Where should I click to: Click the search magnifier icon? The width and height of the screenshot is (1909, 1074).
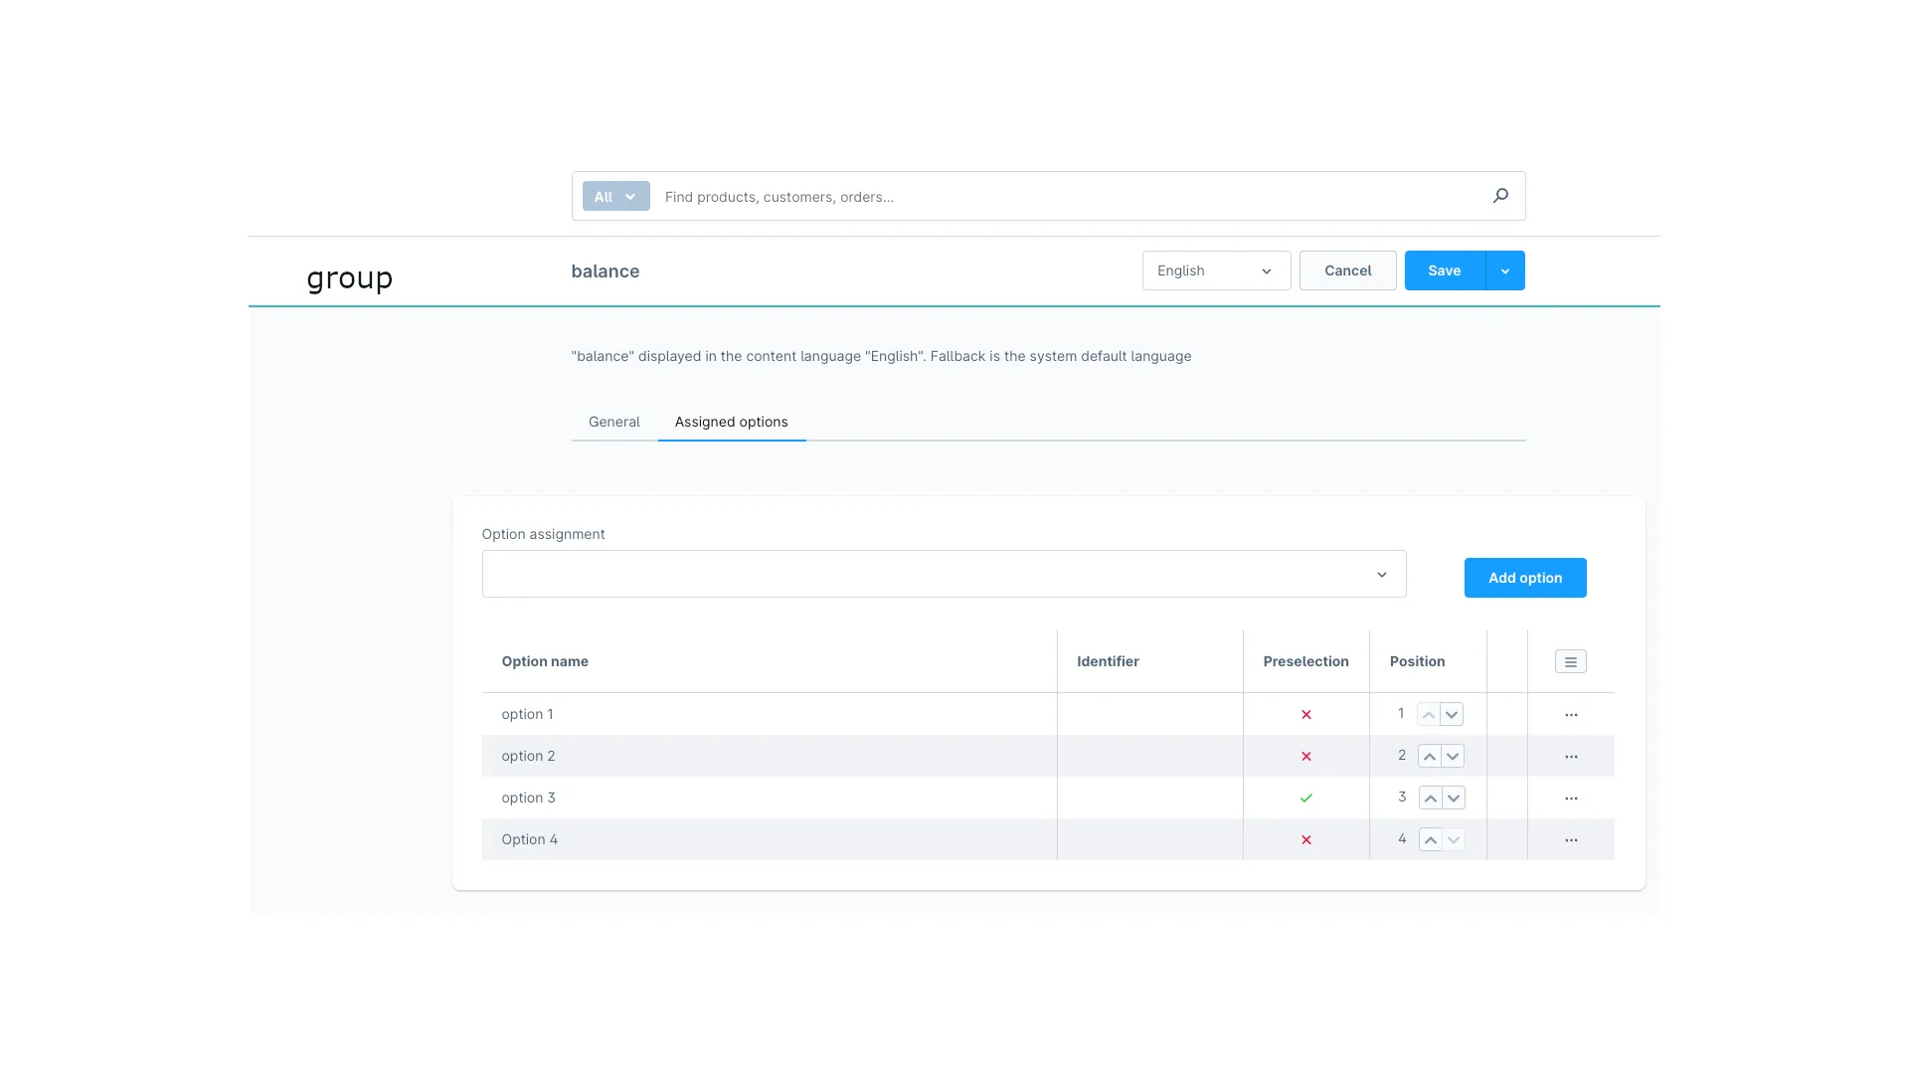click(1500, 196)
